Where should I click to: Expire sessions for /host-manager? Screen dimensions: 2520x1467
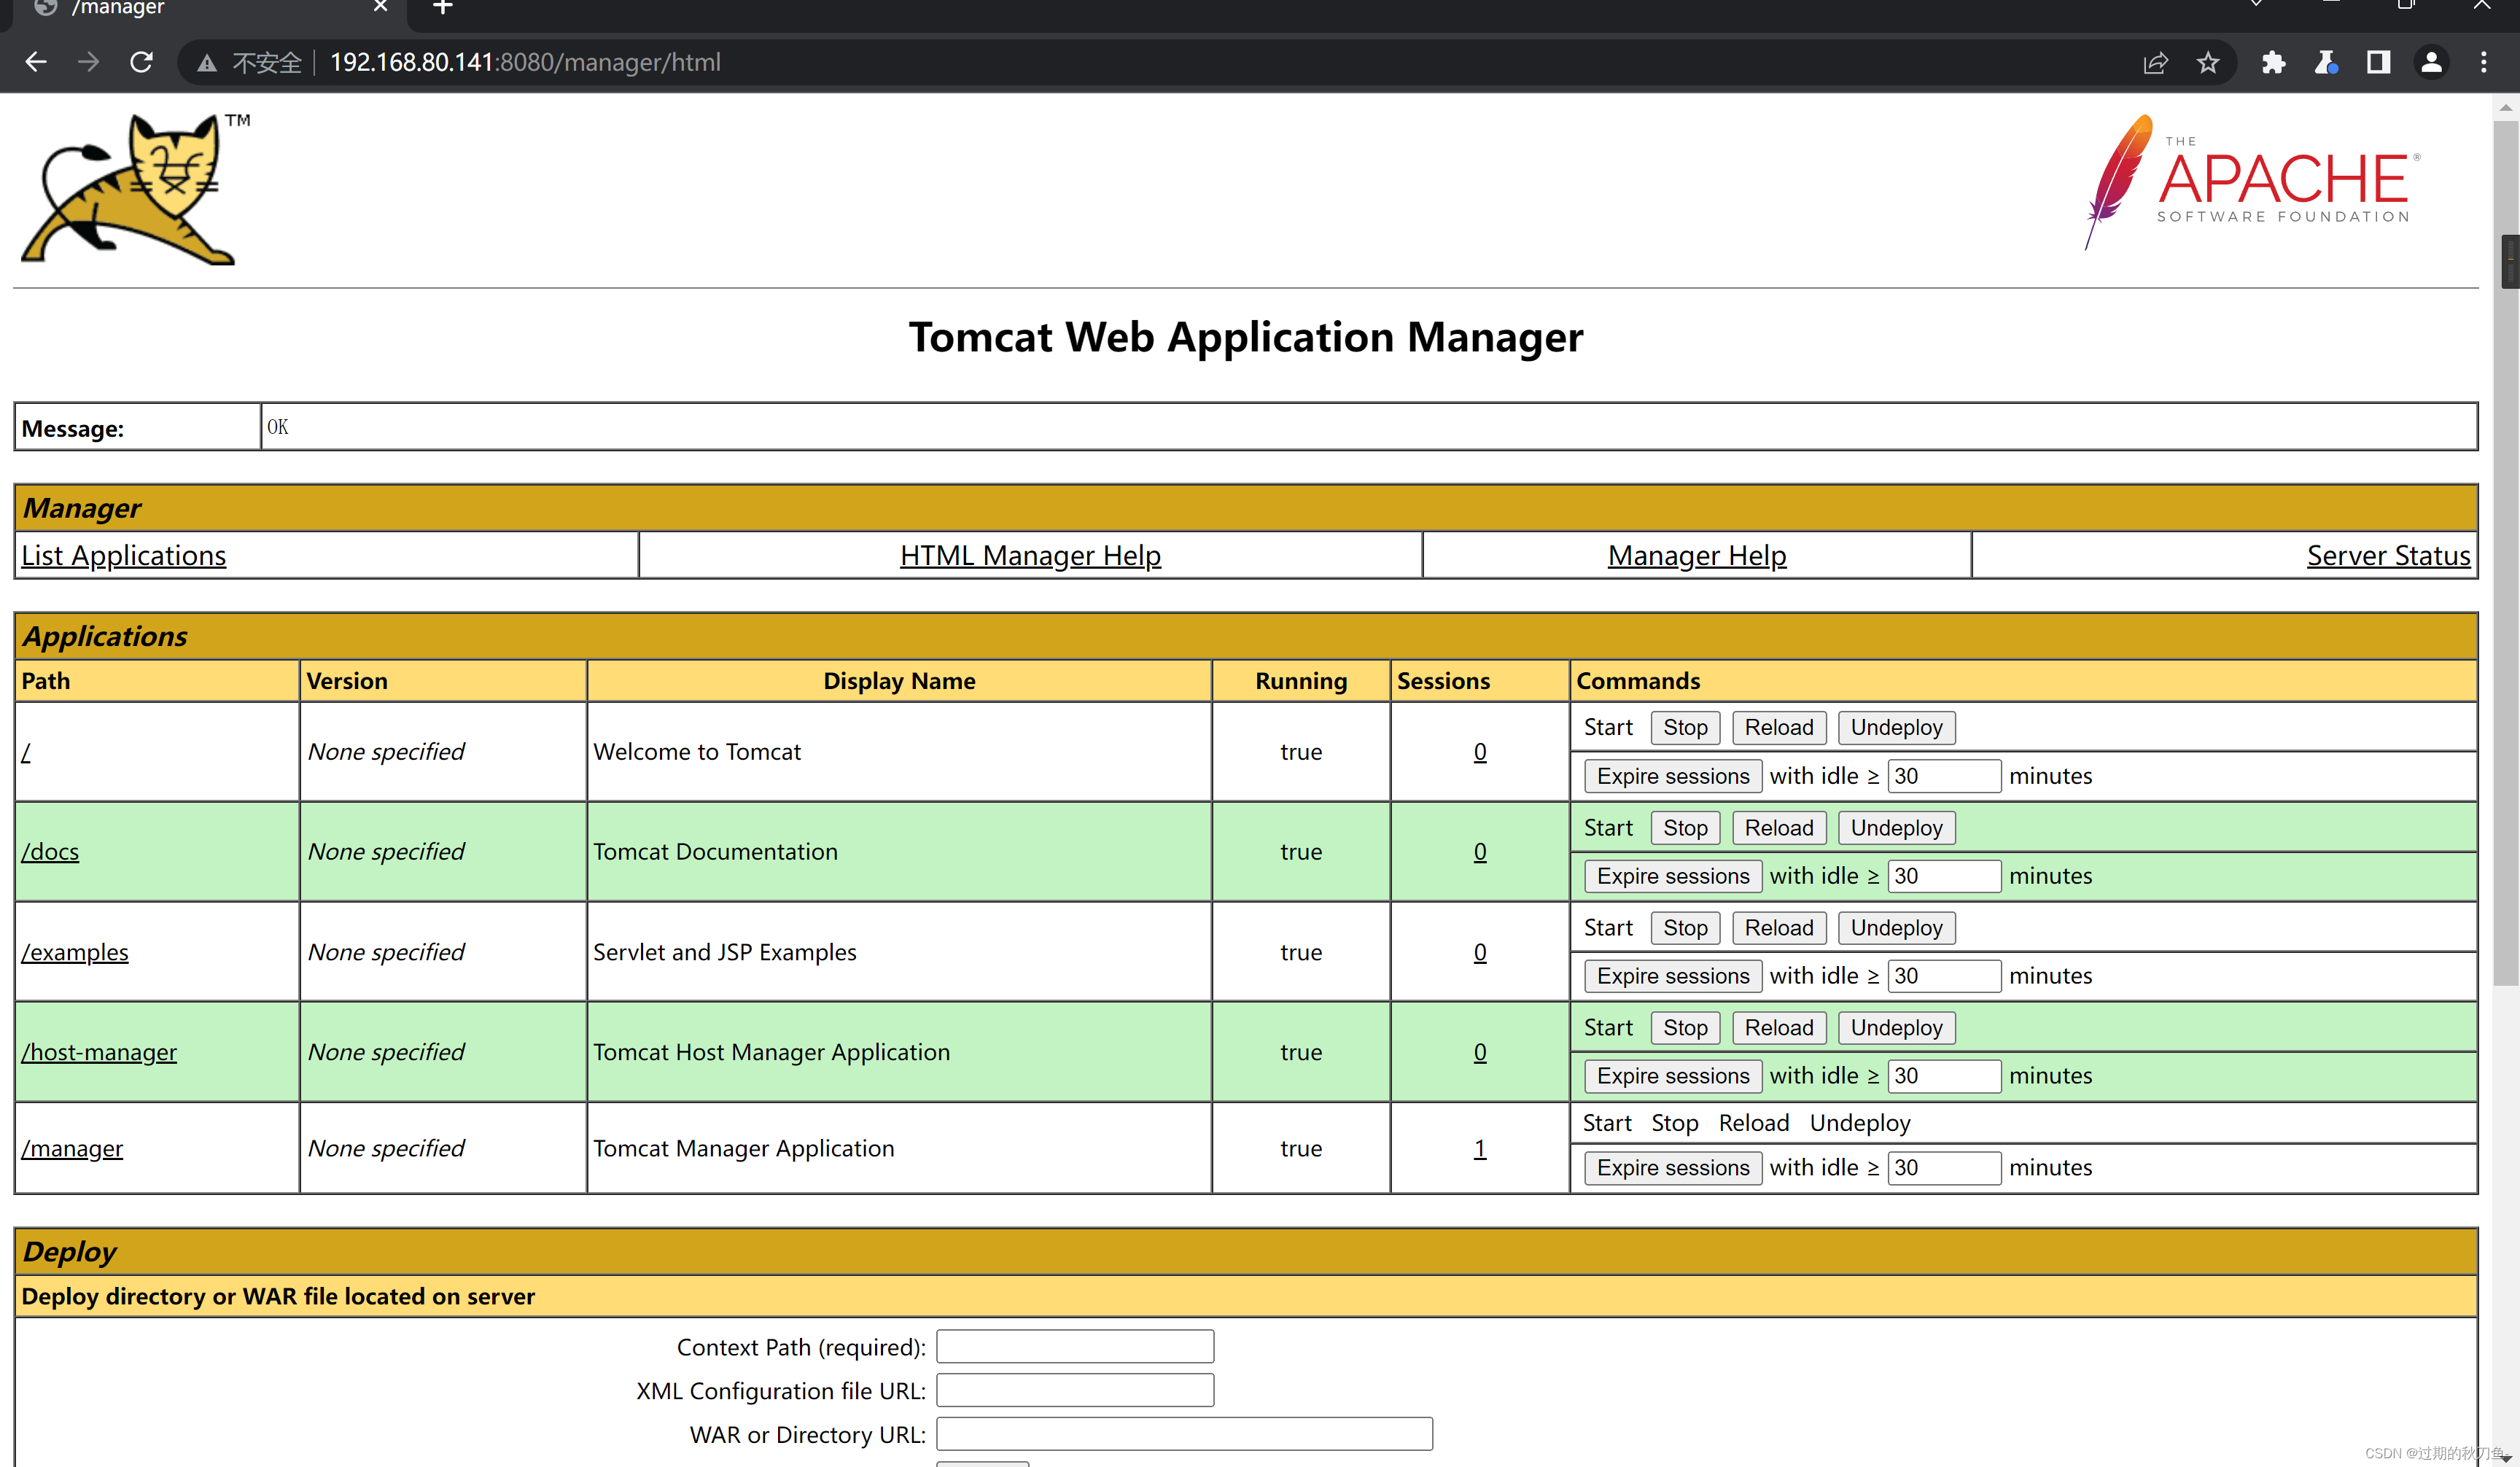pos(1673,1076)
